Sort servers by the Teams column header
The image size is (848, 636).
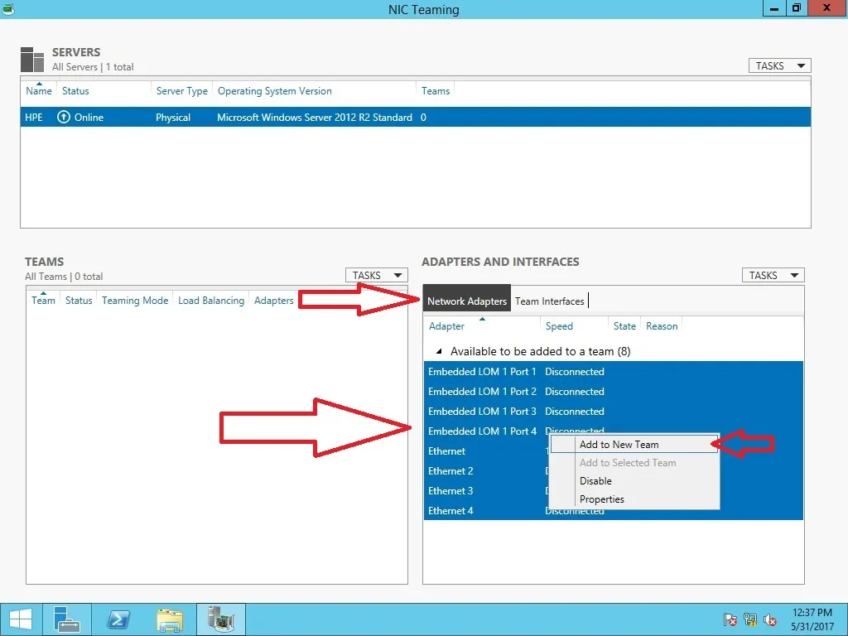436,91
